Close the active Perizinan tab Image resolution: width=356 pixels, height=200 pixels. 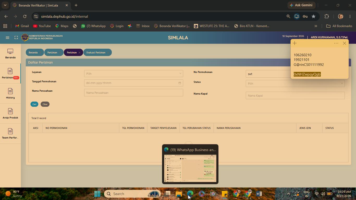[79, 53]
